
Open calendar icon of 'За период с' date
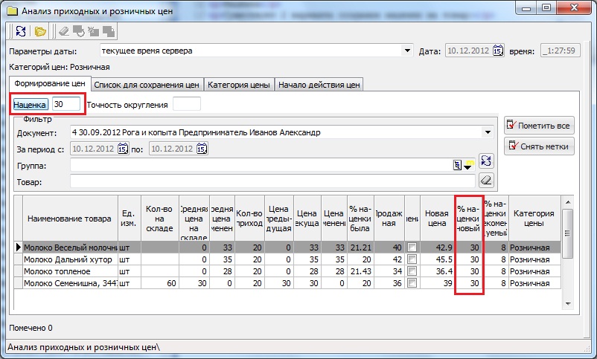(x=123, y=149)
